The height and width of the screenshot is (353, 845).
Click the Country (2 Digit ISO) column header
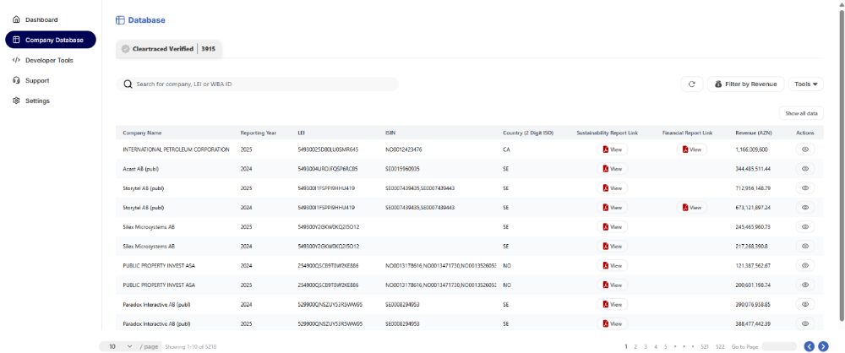527,133
